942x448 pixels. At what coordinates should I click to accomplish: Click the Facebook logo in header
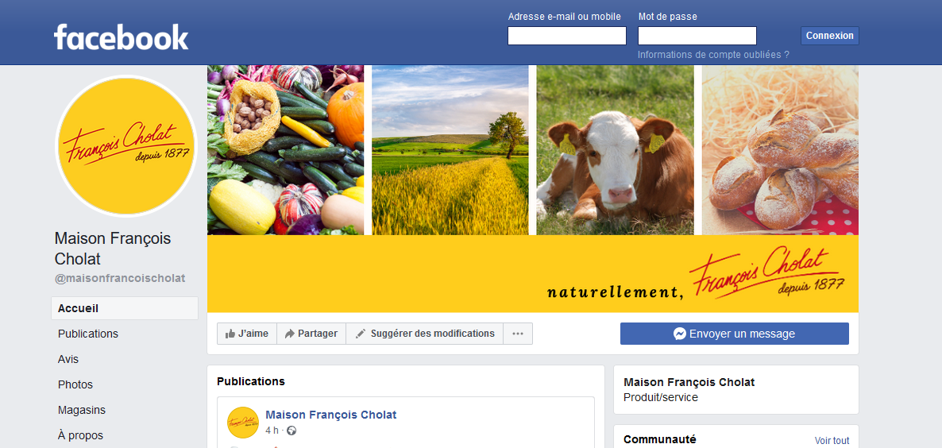(121, 37)
